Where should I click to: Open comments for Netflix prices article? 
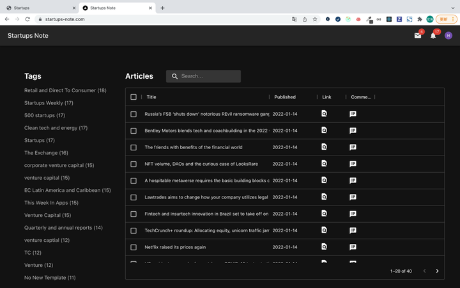click(x=353, y=247)
